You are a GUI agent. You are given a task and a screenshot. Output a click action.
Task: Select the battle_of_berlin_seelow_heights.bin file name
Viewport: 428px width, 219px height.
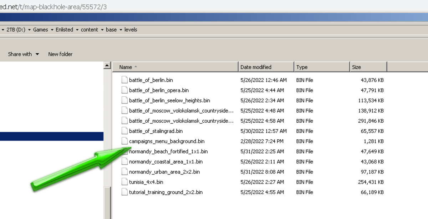[169, 101]
